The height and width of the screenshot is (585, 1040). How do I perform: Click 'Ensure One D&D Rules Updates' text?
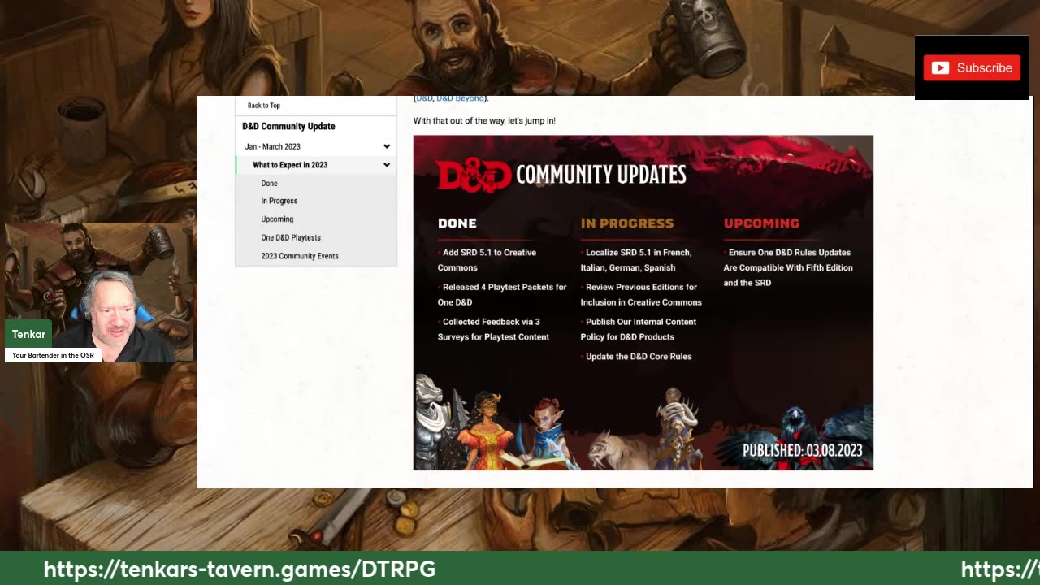pos(788,267)
